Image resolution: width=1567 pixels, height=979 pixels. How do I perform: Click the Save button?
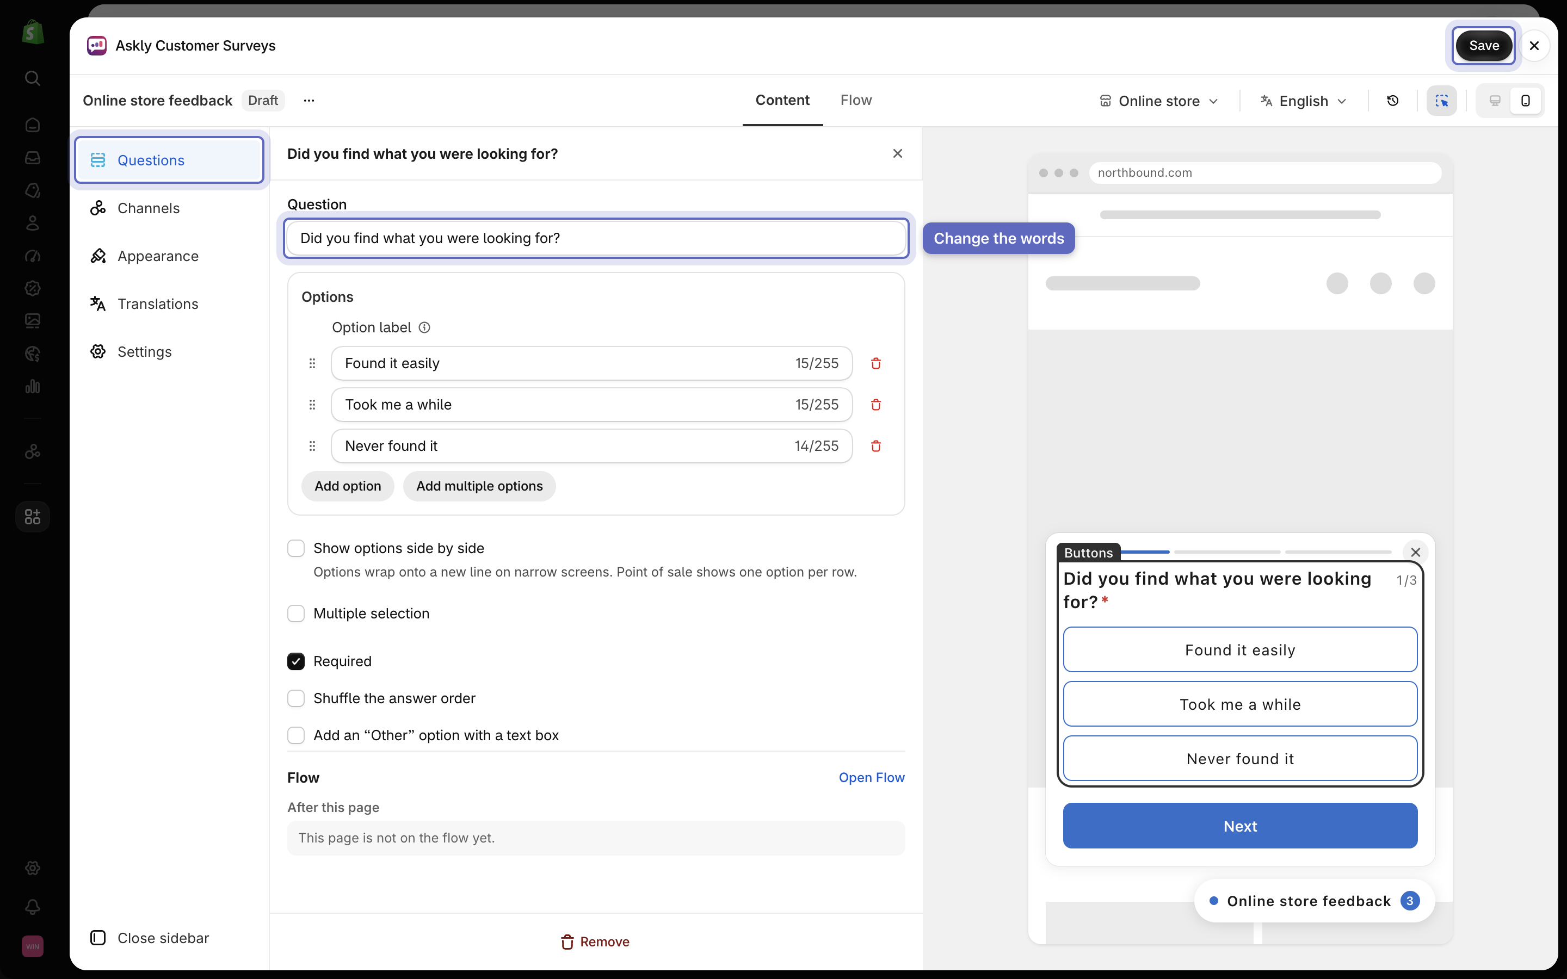coord(1483,45)
